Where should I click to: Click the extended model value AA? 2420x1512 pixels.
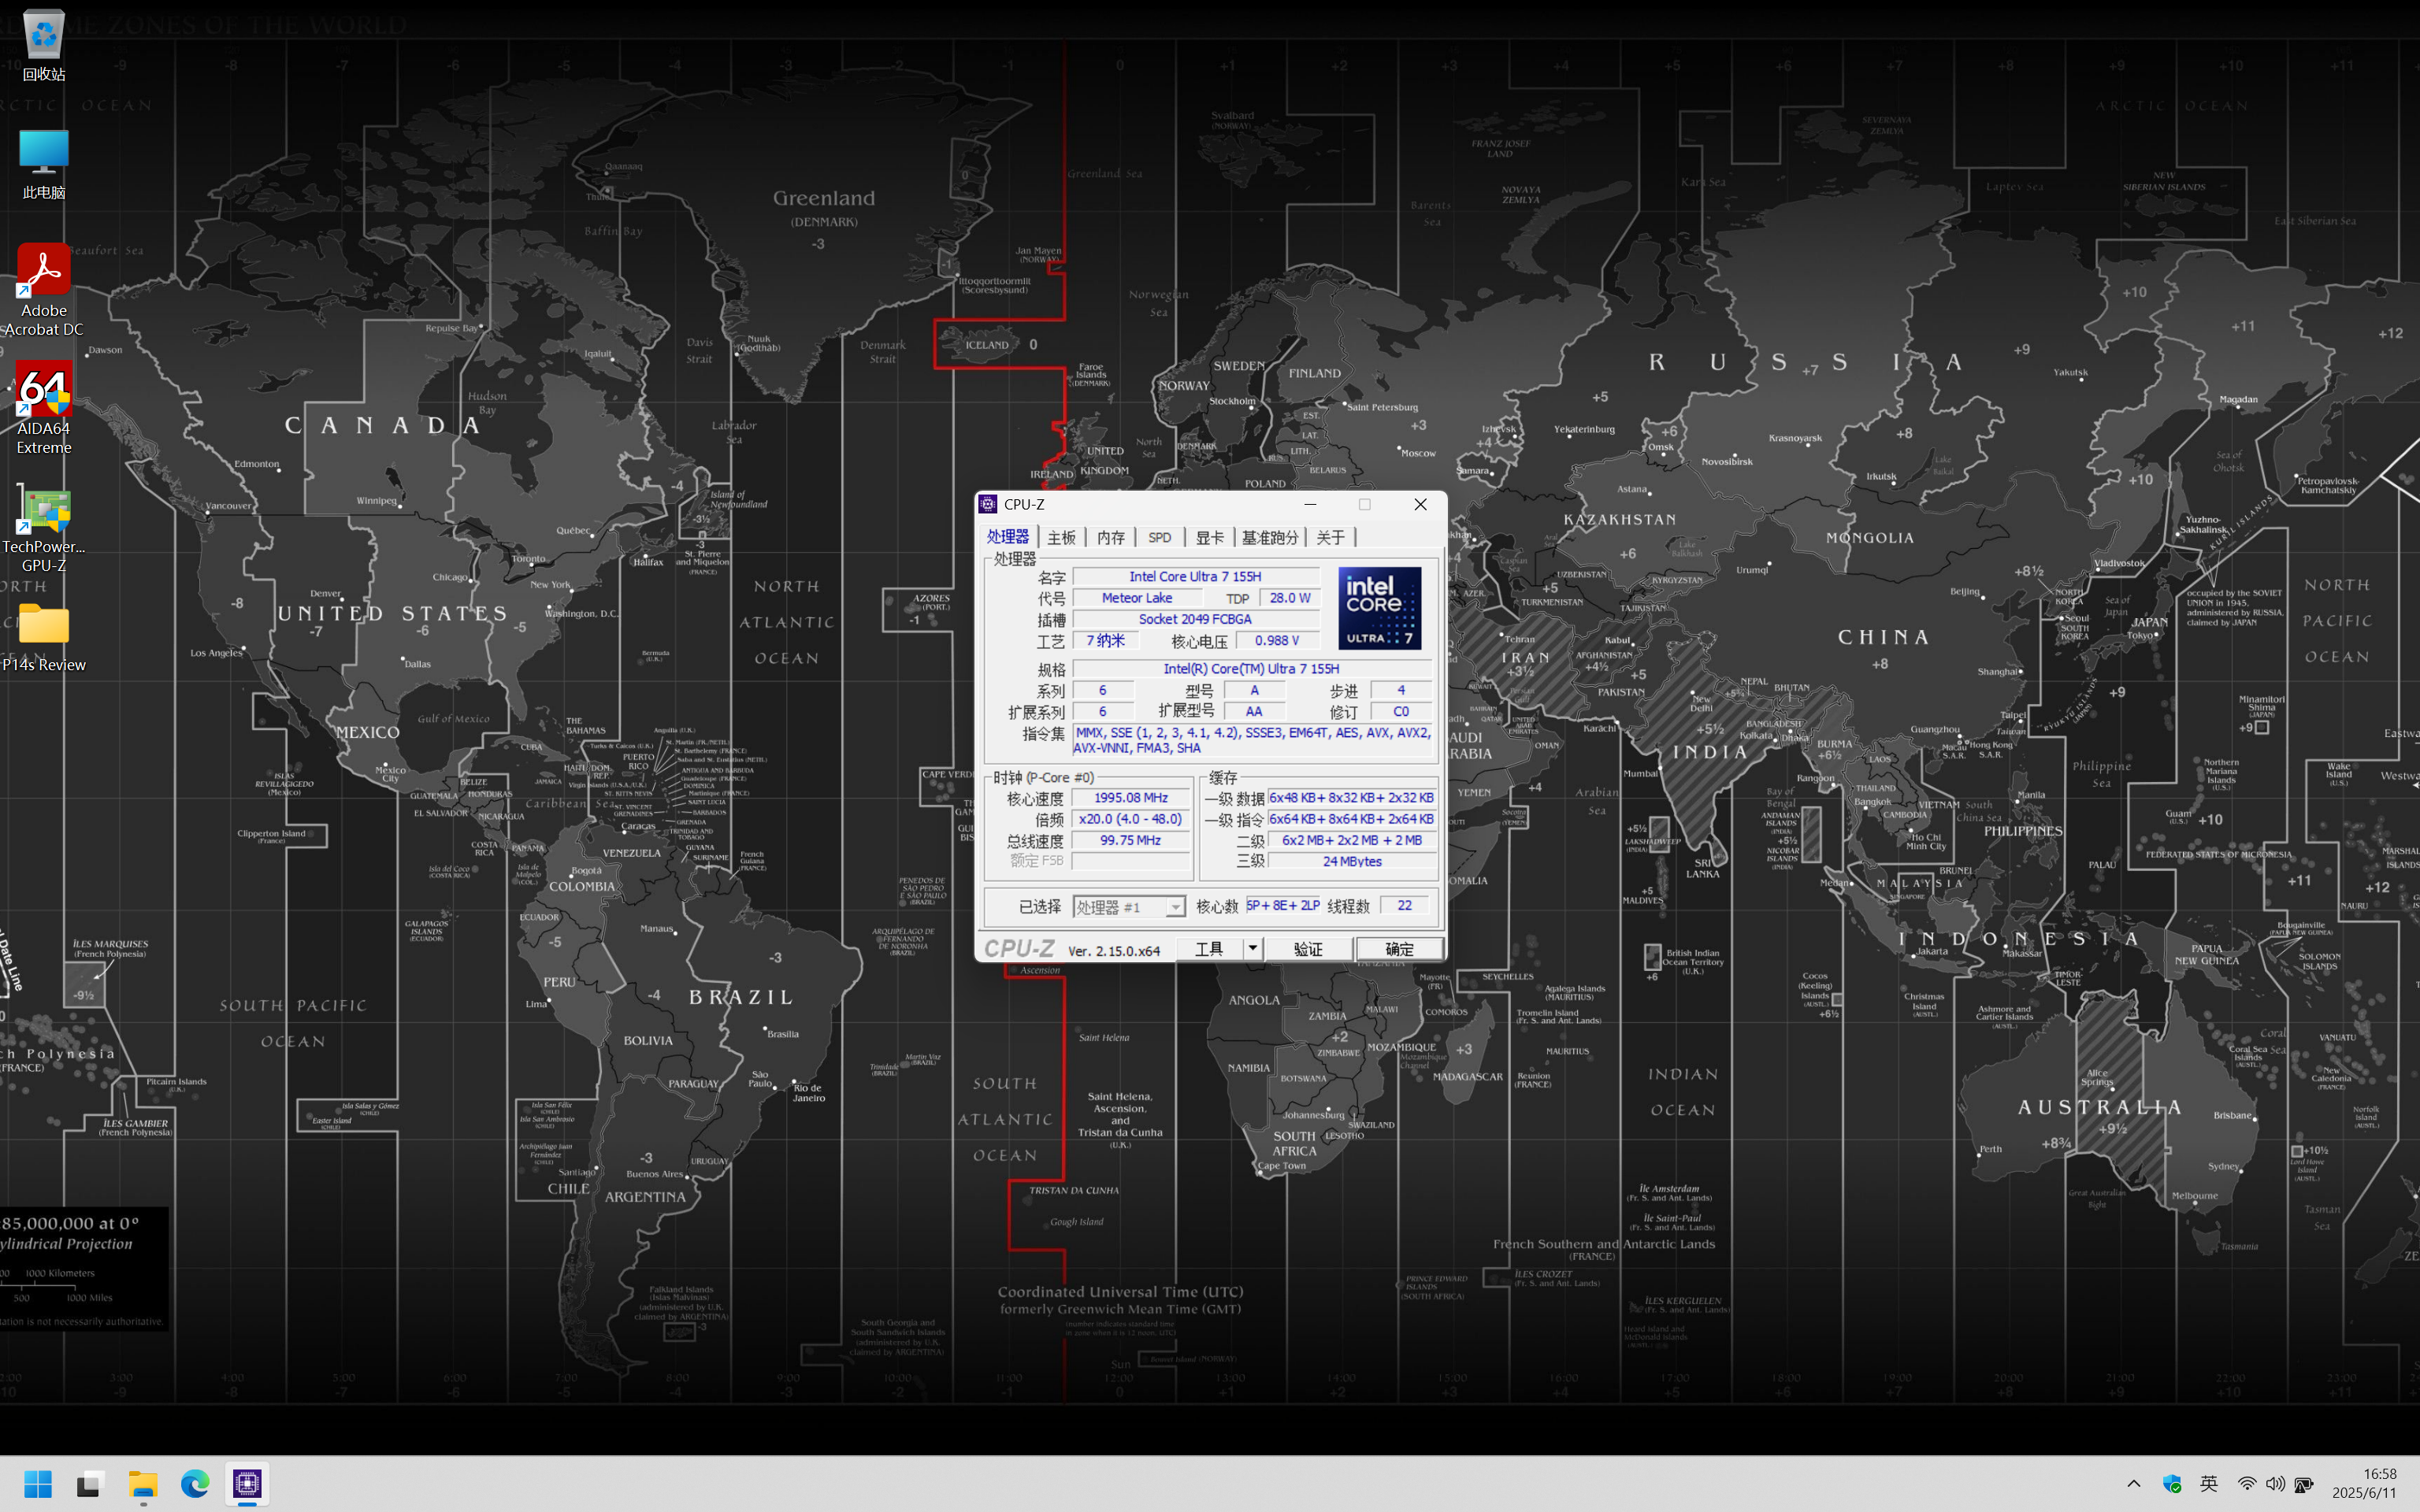[1254, 712]
